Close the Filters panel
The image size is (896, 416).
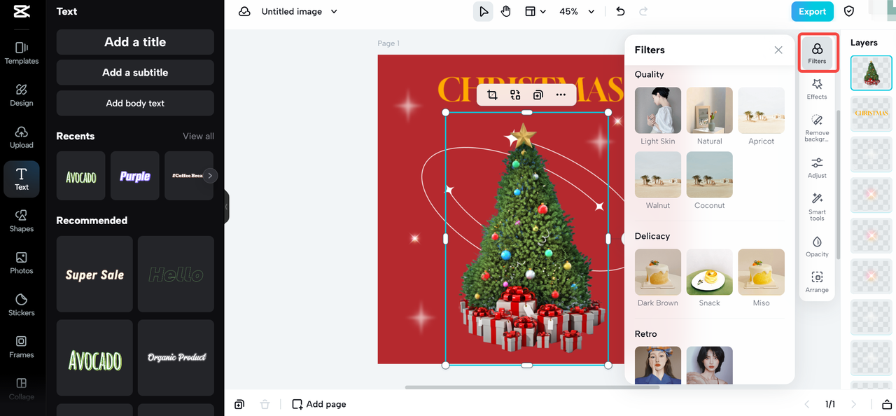click(x=778, y=50)
